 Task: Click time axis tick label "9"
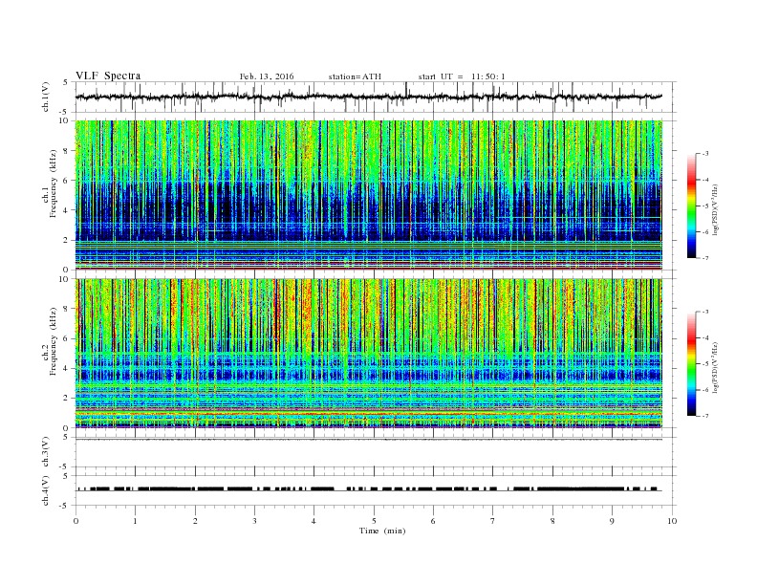(x=612, y=521)
